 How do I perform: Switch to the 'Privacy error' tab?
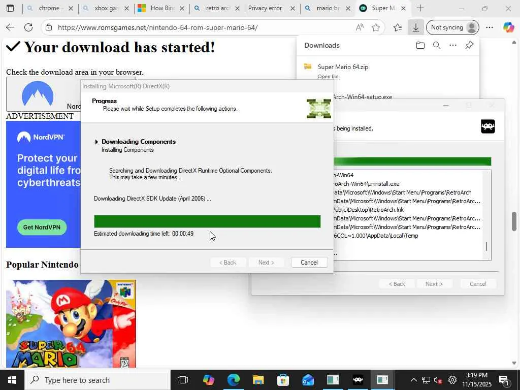click(265, 8)
